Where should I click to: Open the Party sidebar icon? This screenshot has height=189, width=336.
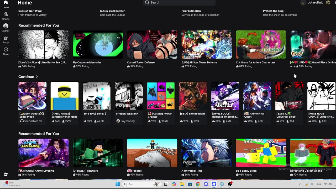click(x=6, y=38)
